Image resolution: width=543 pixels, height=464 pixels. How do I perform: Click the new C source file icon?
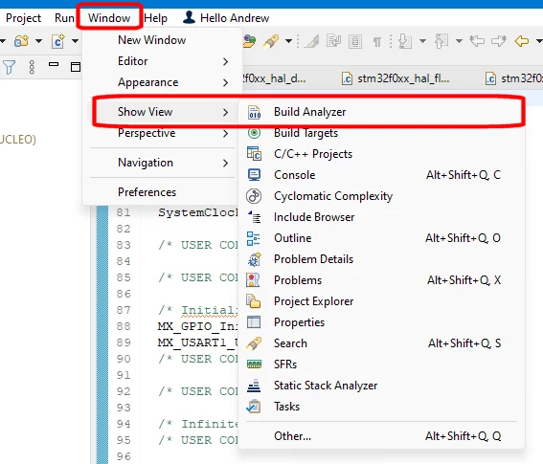[58, 41]
